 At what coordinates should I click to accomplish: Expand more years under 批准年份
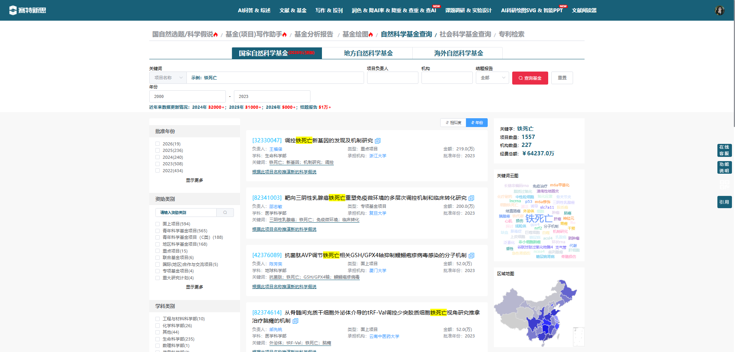tap(194, 180)
